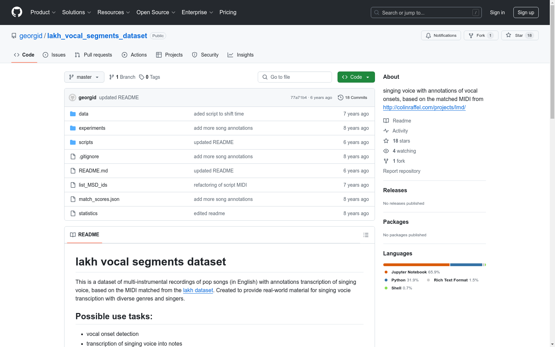Open the Pricing page link

coord(228,12)
